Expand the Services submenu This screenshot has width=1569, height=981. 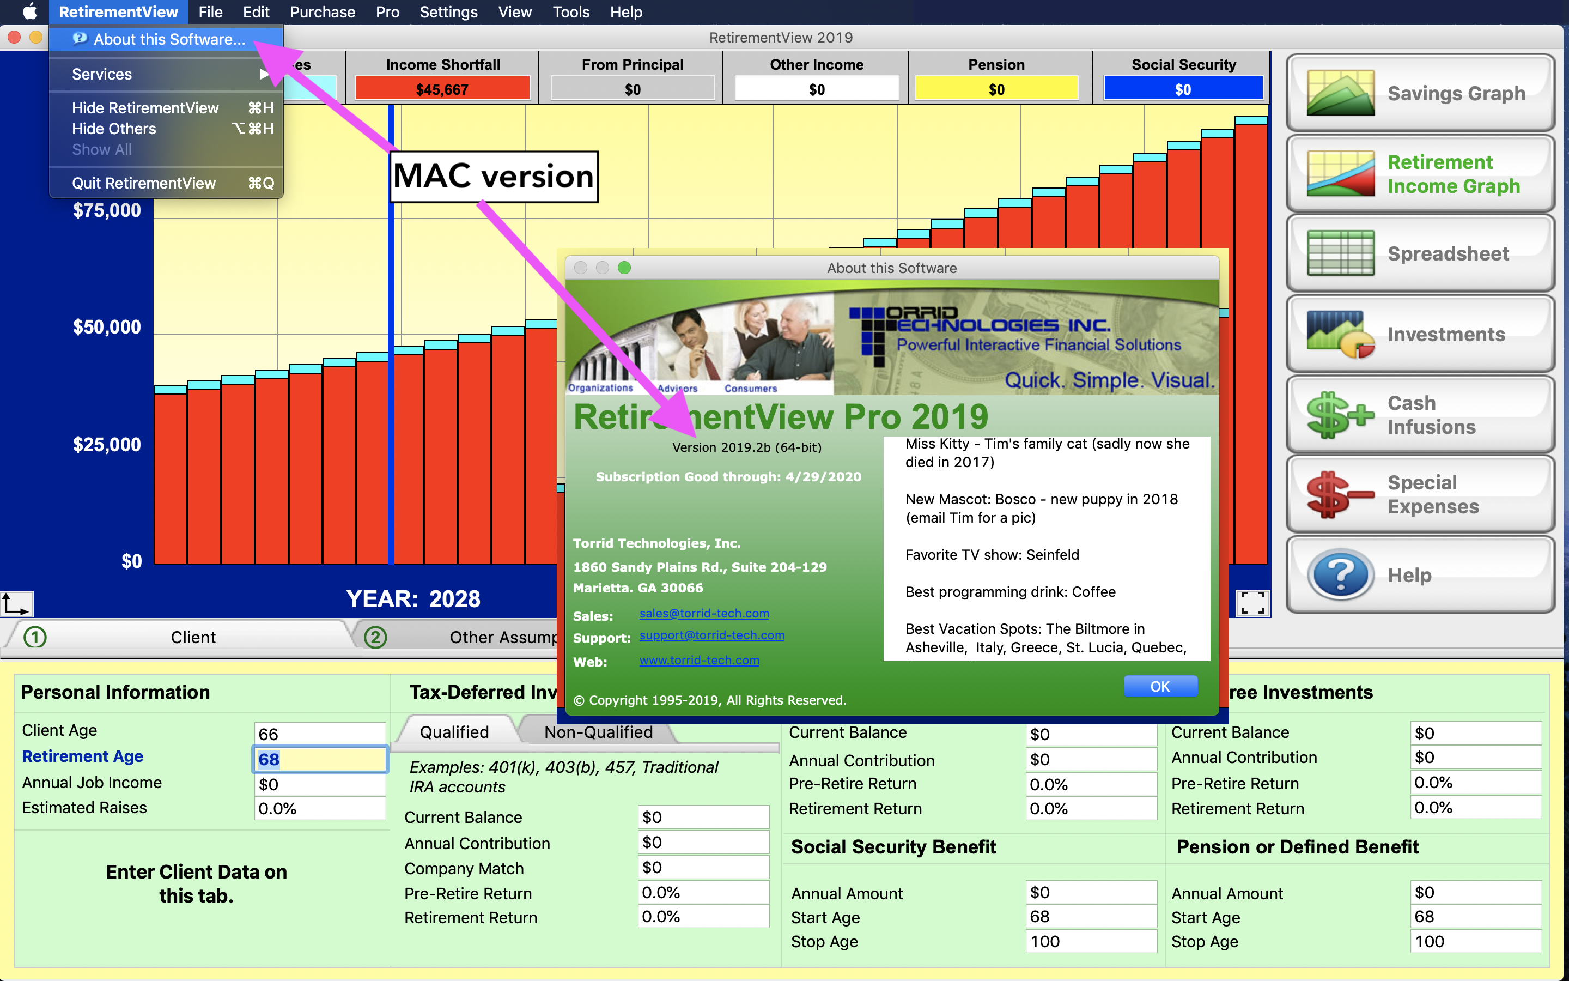(167, 74)
